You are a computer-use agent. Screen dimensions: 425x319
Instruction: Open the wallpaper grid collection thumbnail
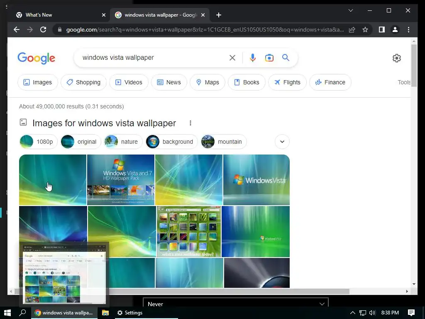click(189, 231)
